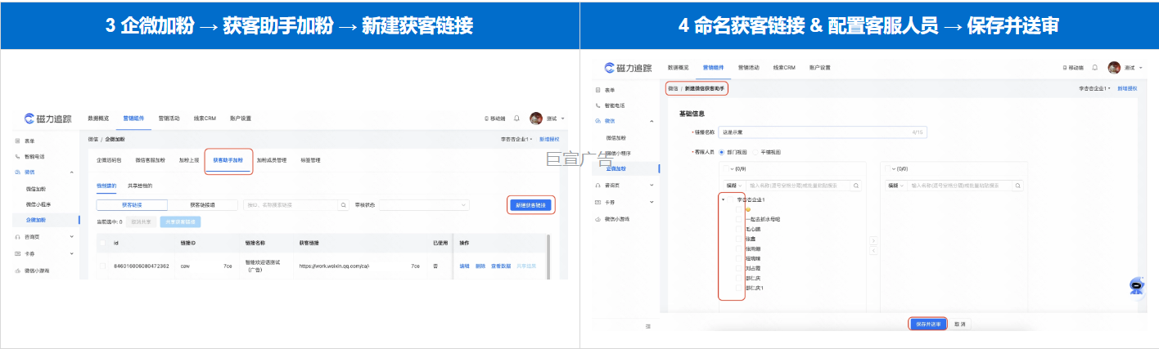Screen dimensions: 1159x349
Task: Collapse 微信 section in right sidebar
Action: click(x=652, y=121)
